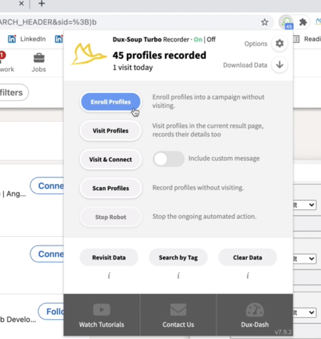Click the Clear Data button

coord(247,258)
